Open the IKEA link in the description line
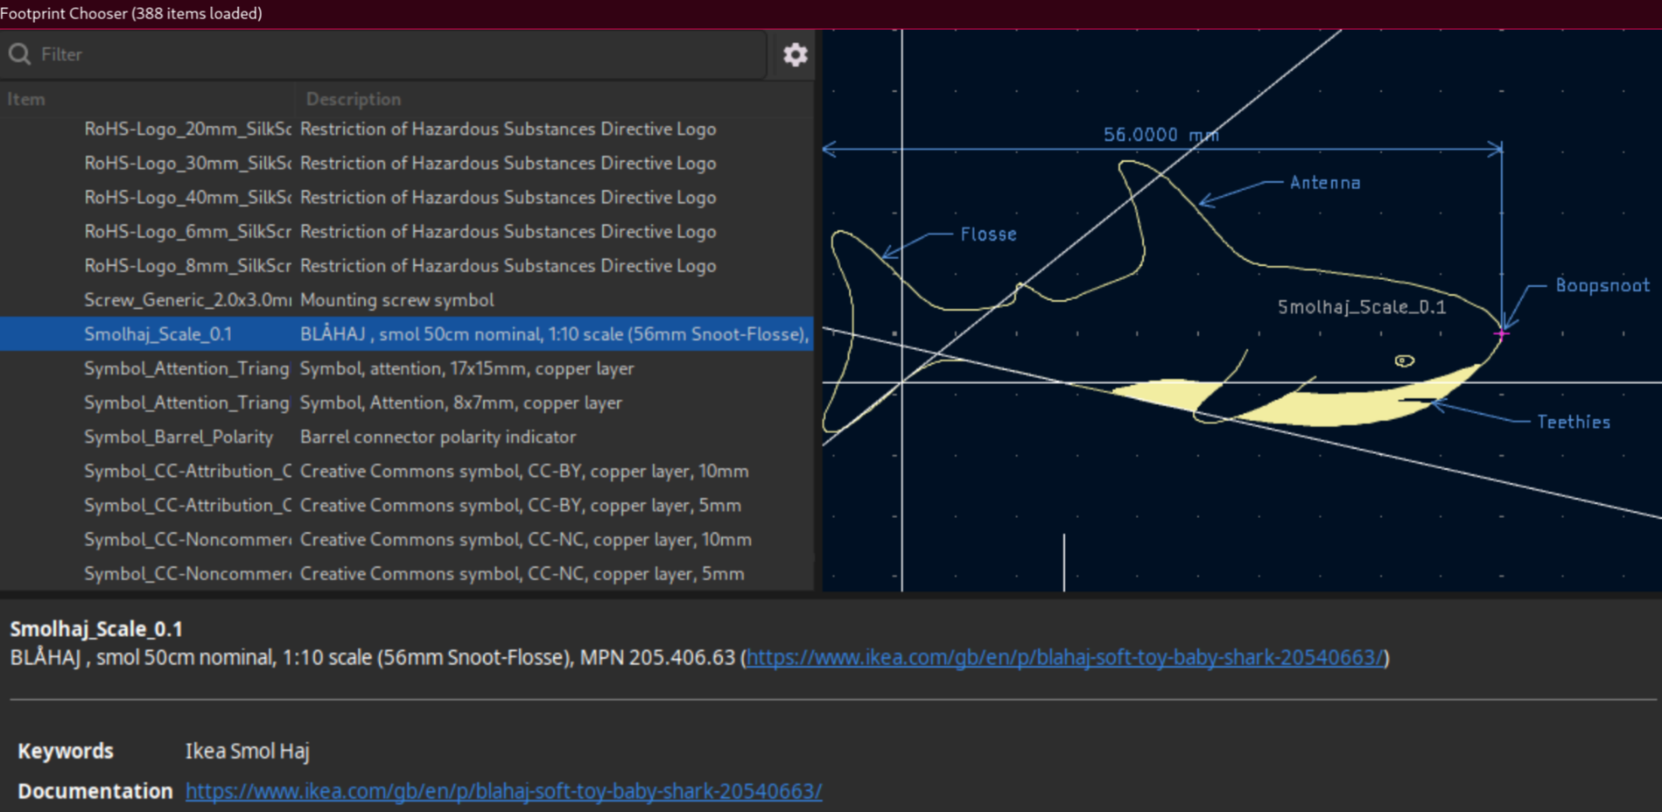 coord(1064,657)
